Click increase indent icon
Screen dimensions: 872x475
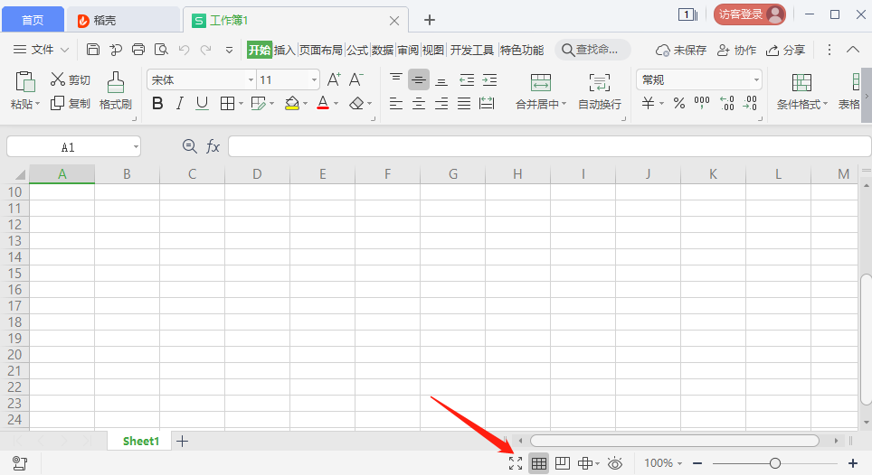click(x=489, y=80)
